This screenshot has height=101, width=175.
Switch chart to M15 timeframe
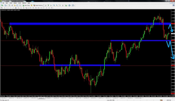(x=36, y=8)
